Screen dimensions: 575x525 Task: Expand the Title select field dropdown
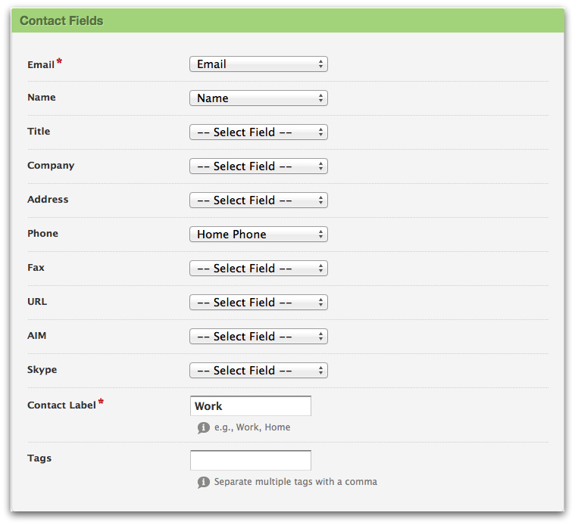click(x=258, y=132)
